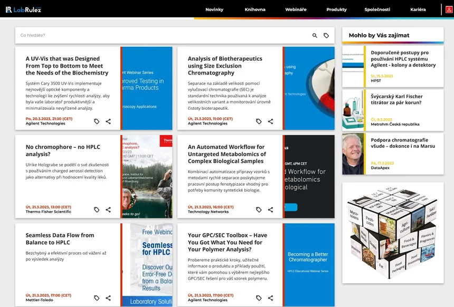
Task: Open 'Doporučené postupy pro používání HPLC' article
Action: [x=403, y=59]
